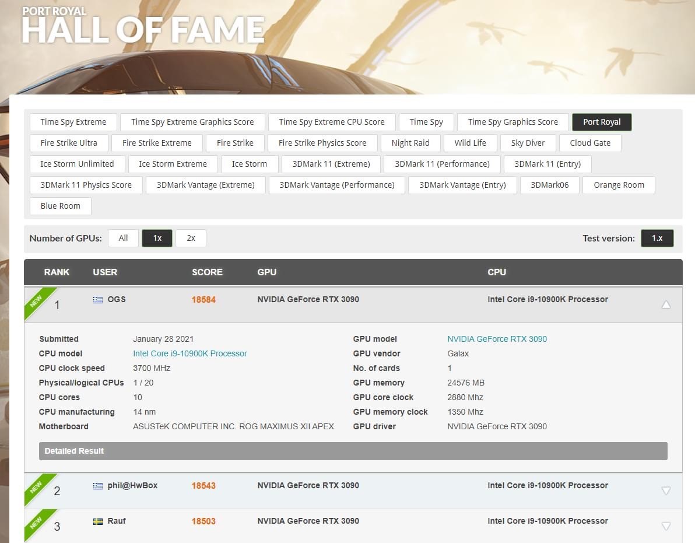Switch to the Wild Life tab
The width and height of the screenshot is (695, 543).
pyautogui.click(x=471, y=143)
